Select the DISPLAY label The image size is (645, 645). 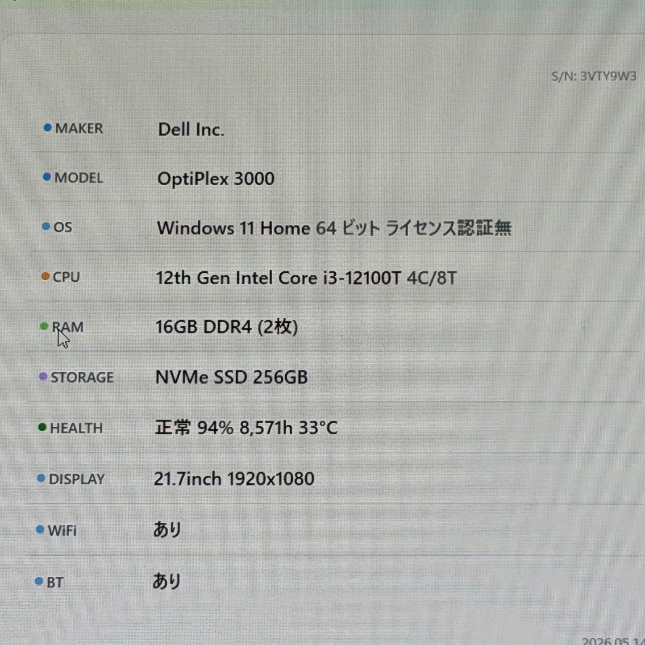click(x=76, y=479)
